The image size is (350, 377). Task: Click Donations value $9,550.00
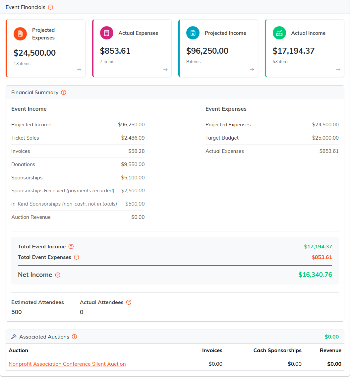point(133,164)
